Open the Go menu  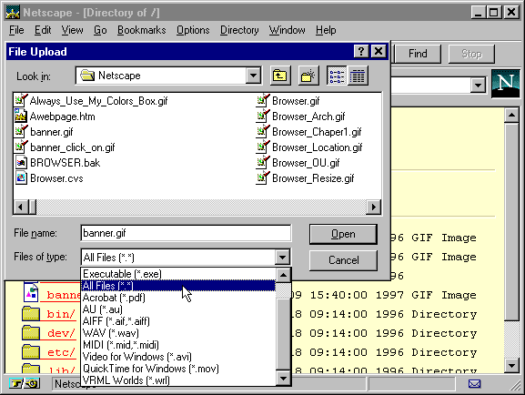(x=100, y=30)
